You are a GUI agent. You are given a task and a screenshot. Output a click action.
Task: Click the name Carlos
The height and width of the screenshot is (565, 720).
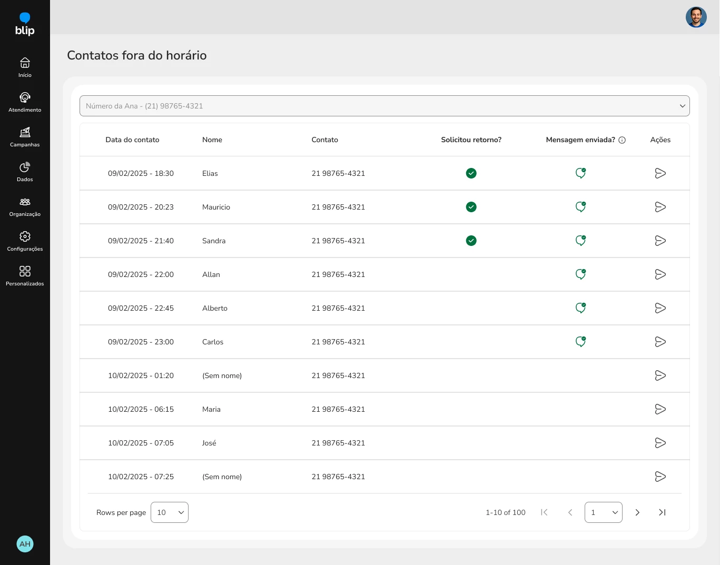click(213, 342)
